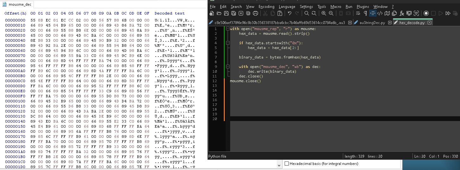This screenshot has height=170, width=460.
Task: Open the Function List fx icon
Action: pyautogui.click(x=402, y=13)
